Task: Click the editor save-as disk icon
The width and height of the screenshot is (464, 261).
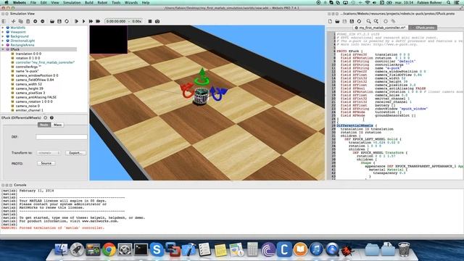Action: click(352, 21)
